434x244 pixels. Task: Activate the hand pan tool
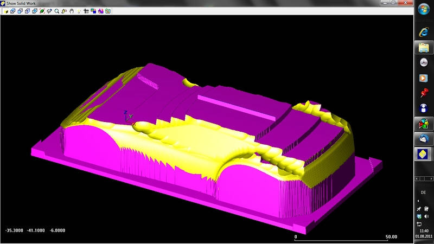pos(72,11)
